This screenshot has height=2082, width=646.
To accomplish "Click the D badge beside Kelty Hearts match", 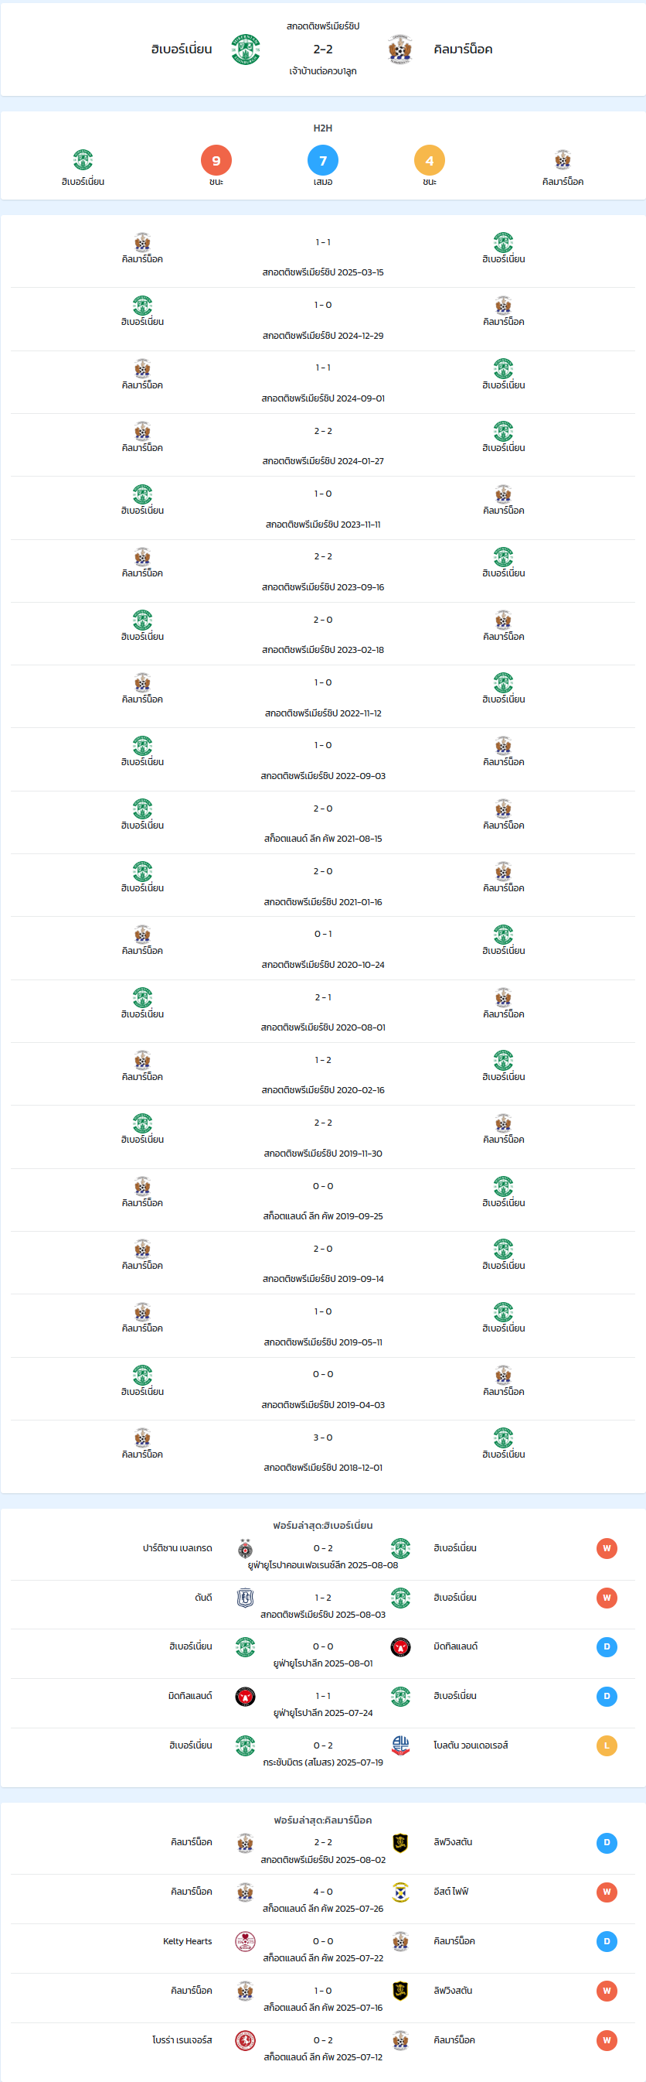I will pos(607,1941).
